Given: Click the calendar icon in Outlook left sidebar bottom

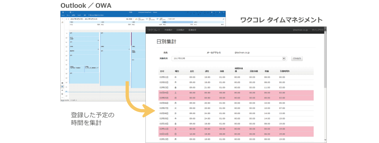Looking at the screenshot, I should click(62, 86).
